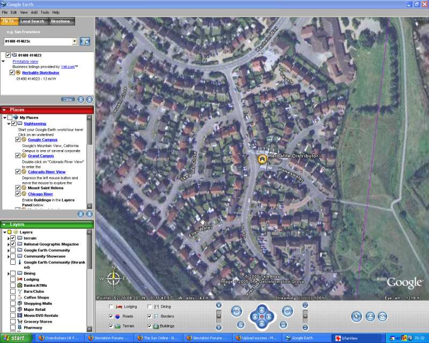This screenshot has width=429, height=343.
Task: Rotate the view counter-clockwise
Action: coord(236,311)
